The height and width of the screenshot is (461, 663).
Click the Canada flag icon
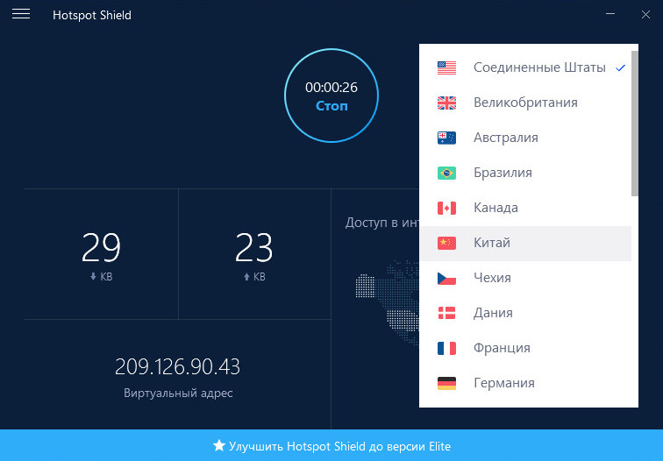pos(446,208)
